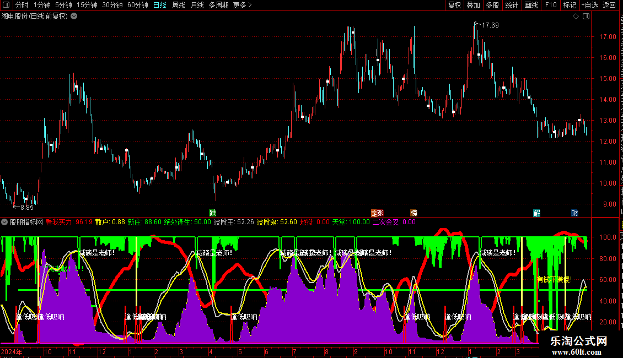Click the 17.69 high price label

click(x=490, y=25)
